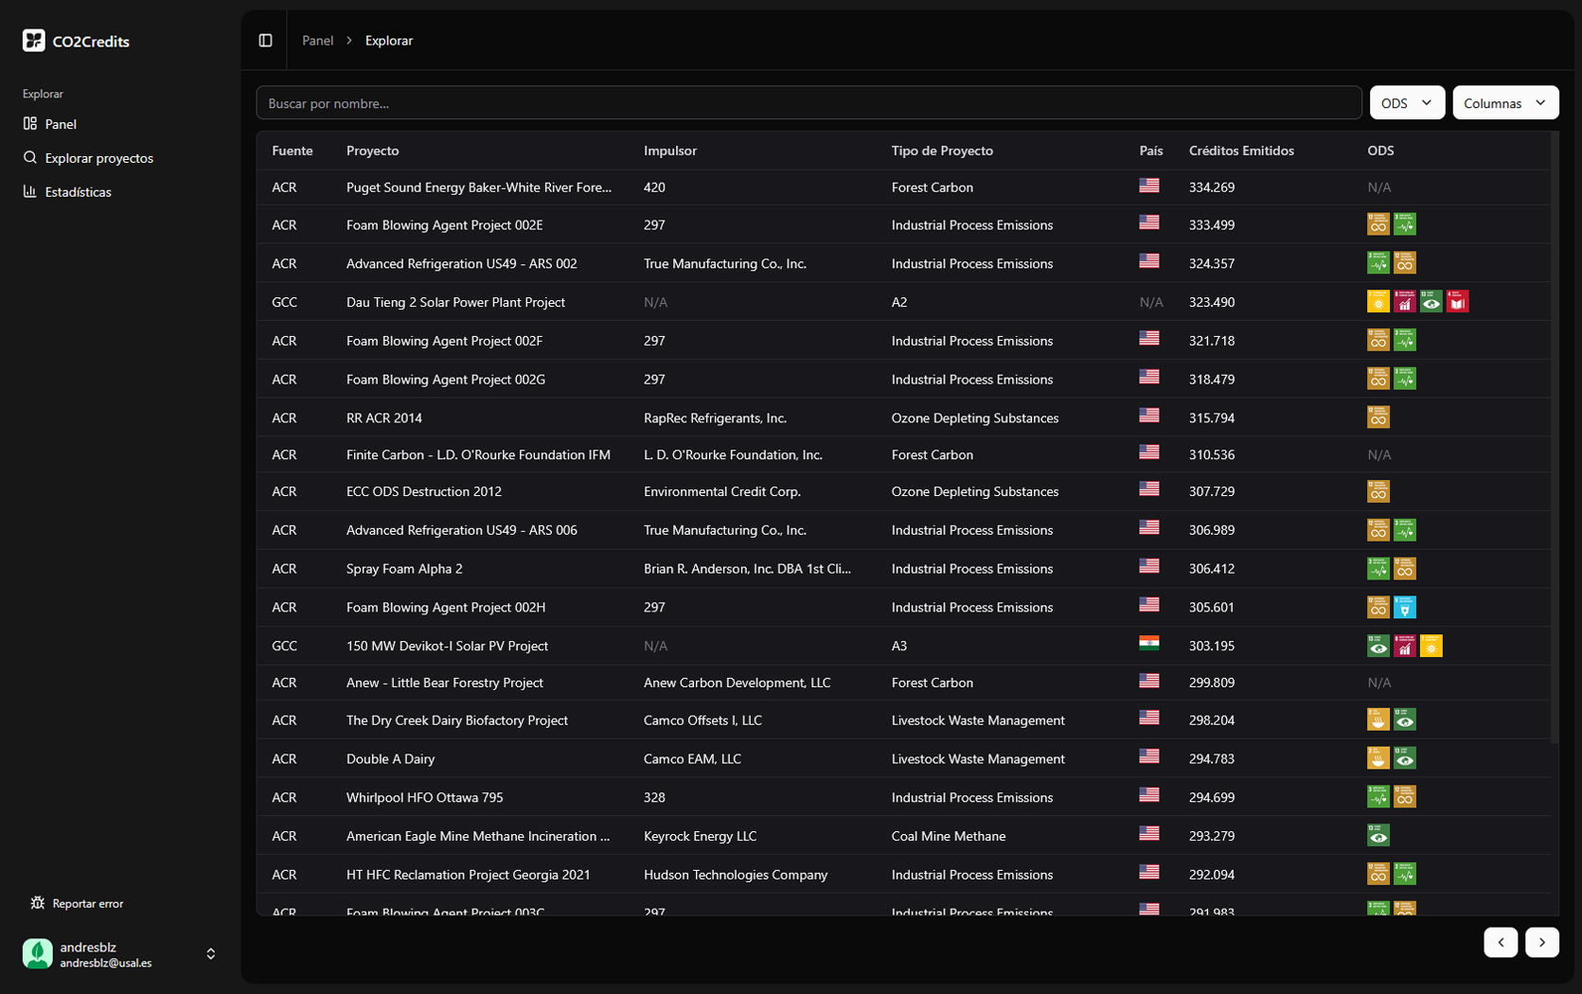
Task: Click the andresblz user avatar
Action: 38,953
